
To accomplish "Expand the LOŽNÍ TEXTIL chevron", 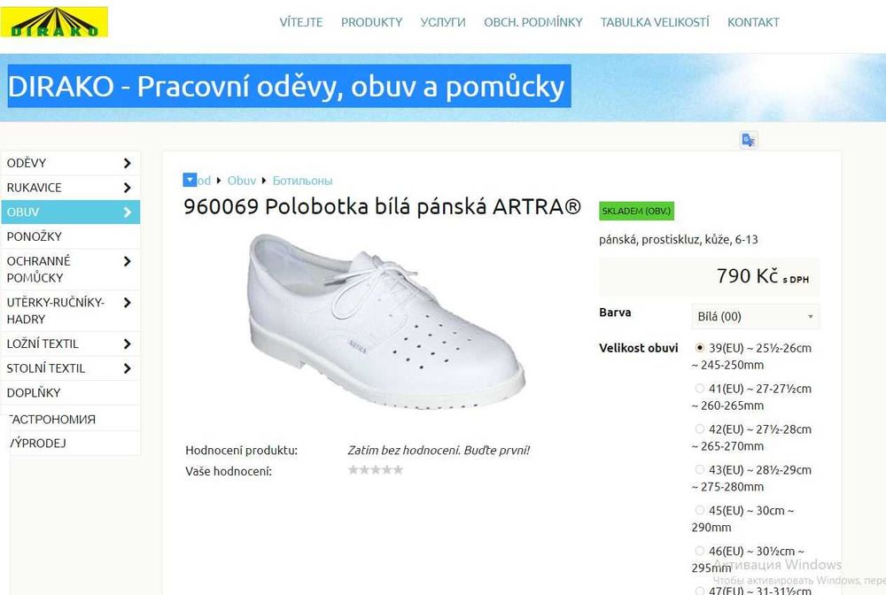I will (127, 344).
